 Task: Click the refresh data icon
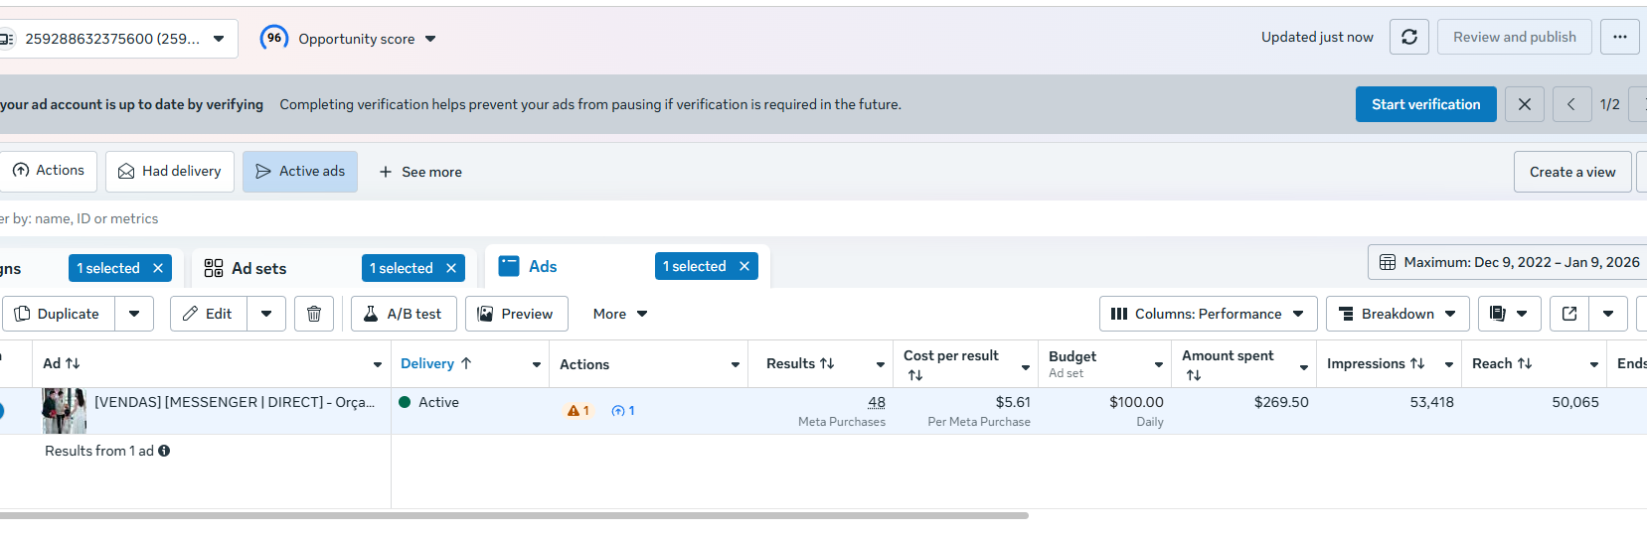[x=1408, y=37]
